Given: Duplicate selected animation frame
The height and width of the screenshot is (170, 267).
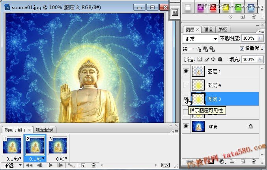Looking at the screenshot, I should click(x=83, y=165).
